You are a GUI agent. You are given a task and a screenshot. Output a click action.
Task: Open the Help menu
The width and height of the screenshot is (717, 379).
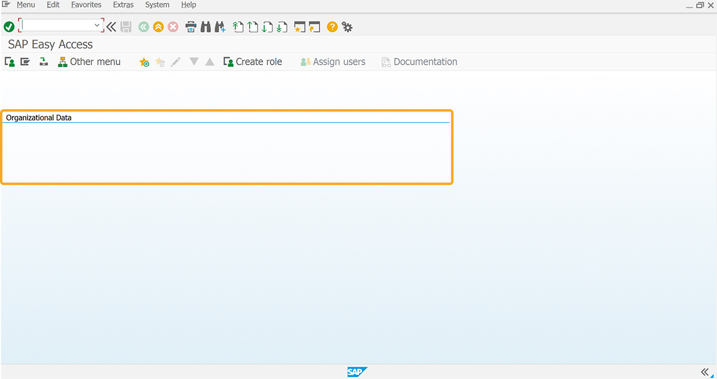[x=188, y=5]
